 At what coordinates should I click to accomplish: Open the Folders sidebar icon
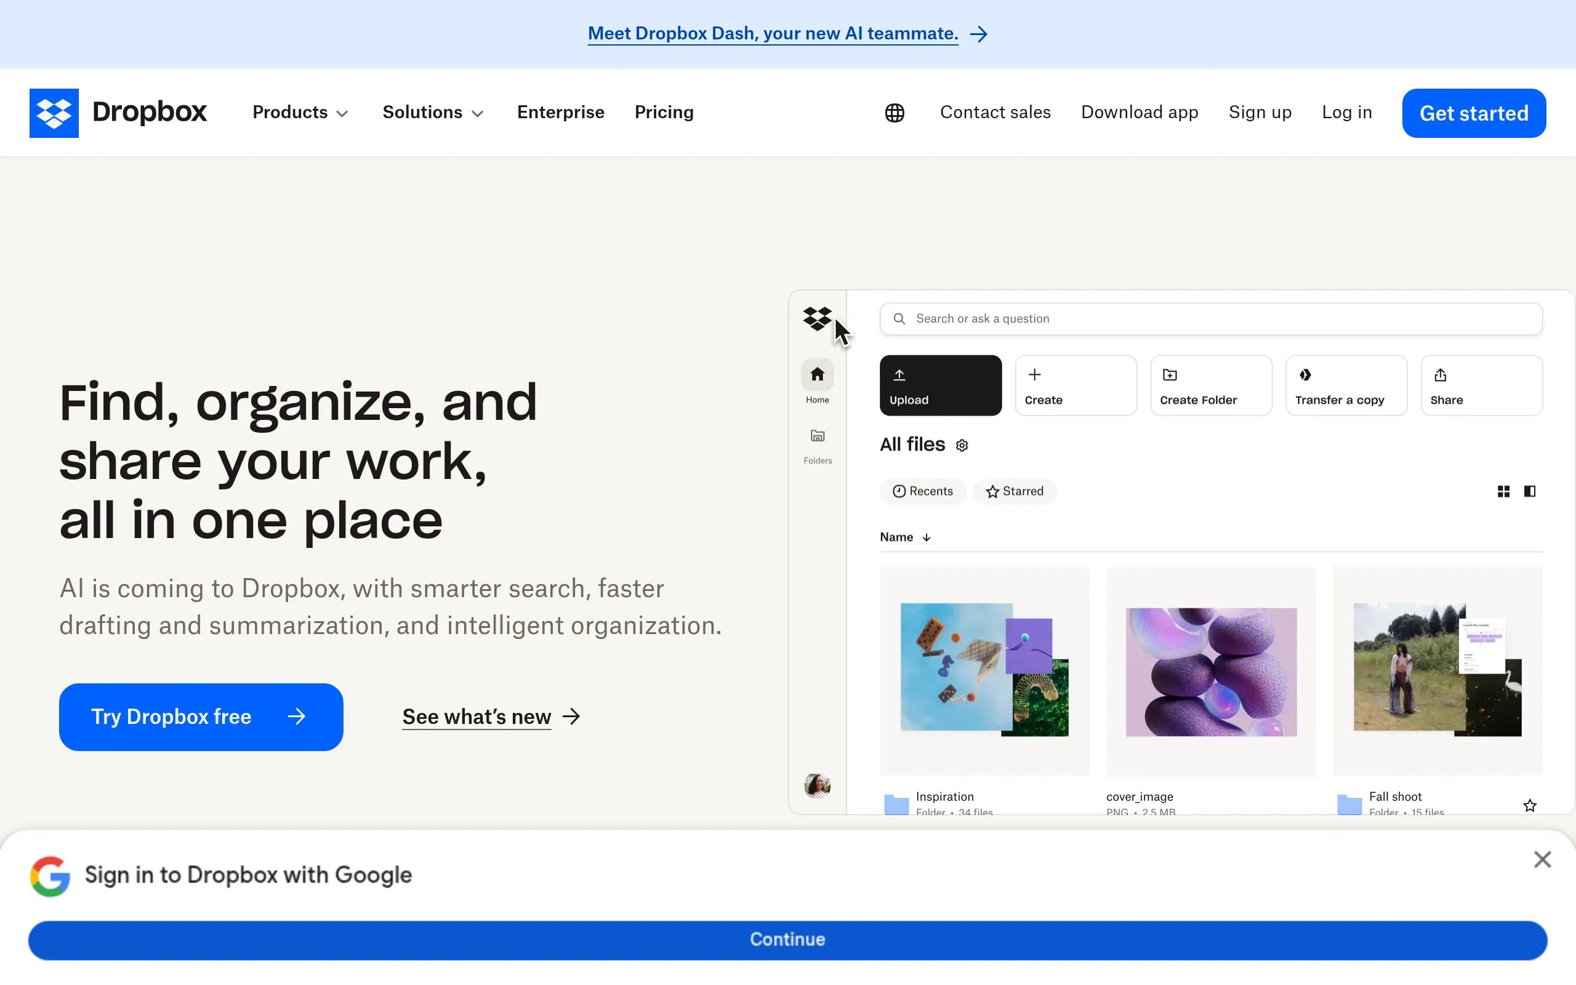(x=817, y=435)
